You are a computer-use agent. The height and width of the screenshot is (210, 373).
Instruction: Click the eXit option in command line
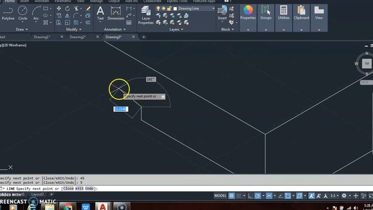pyautogui.click(x=79, y=188)
